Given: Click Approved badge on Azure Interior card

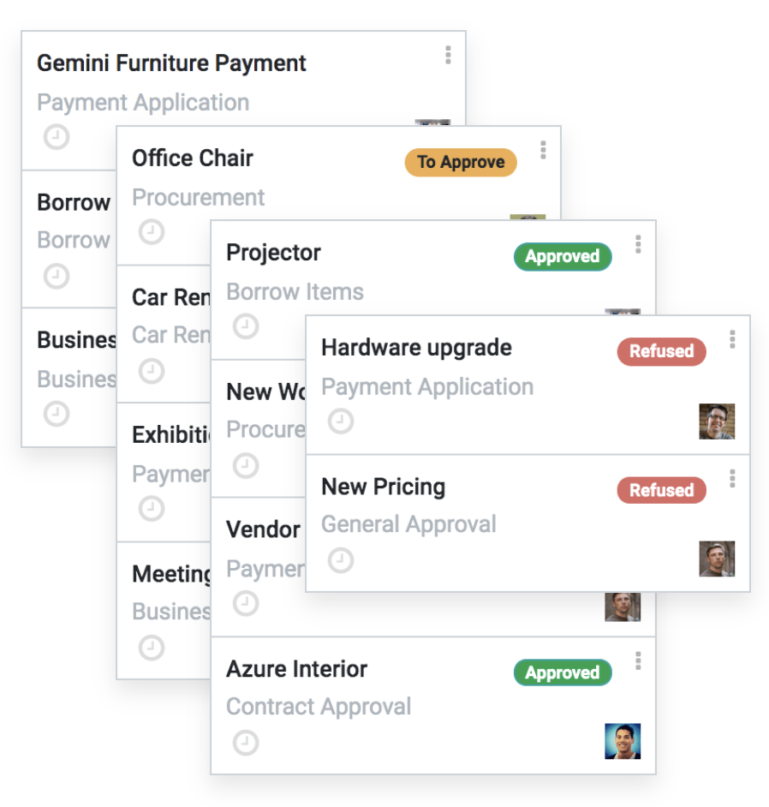Looking at the screenshot, I should pos(563,672).
